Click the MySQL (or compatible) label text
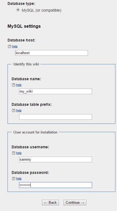The width and height of the screenshot is (117, 211). pyautogui.click(x=41, y=10)
